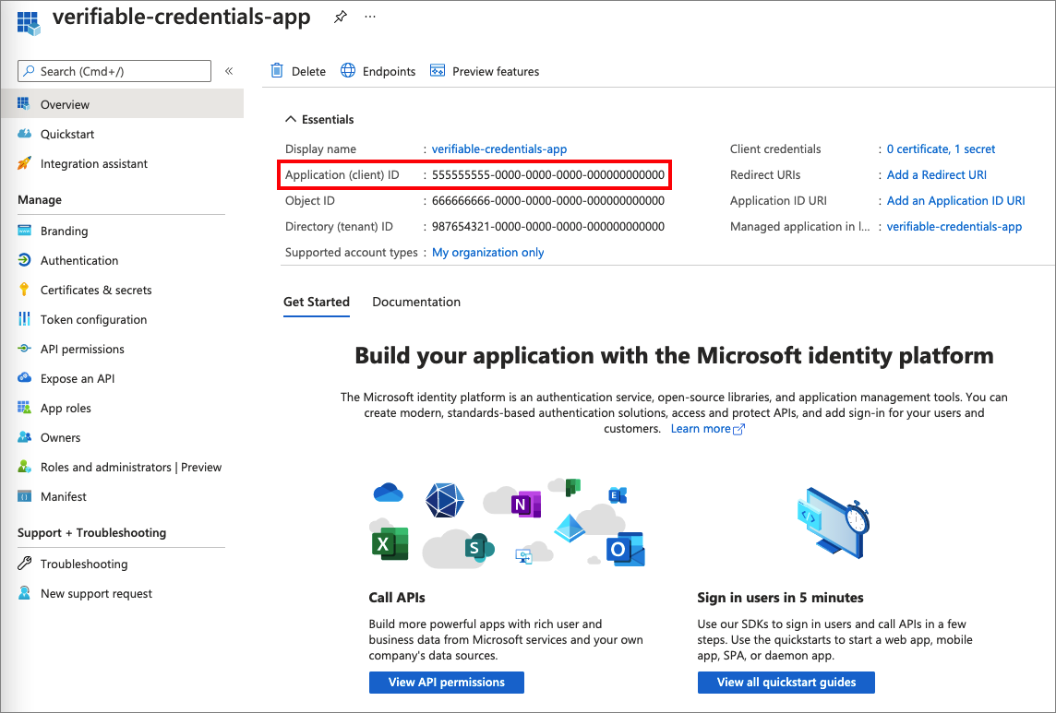Image resolution: width=1056 pixels, height=713 pixels.
Task: Click the View all quickstart guides button
Action: click(x=786, y=682)
